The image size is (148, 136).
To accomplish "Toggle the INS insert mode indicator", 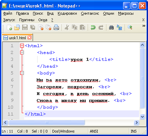I will point(134,131).
